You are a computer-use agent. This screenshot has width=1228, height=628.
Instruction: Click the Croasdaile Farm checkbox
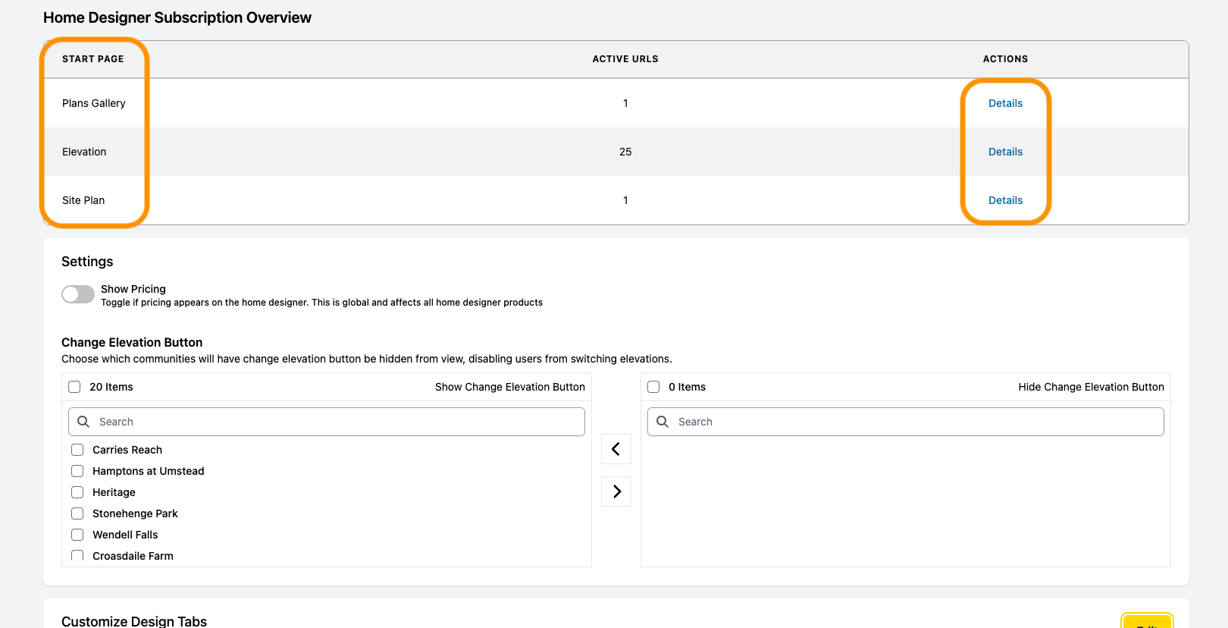(77, 555)
